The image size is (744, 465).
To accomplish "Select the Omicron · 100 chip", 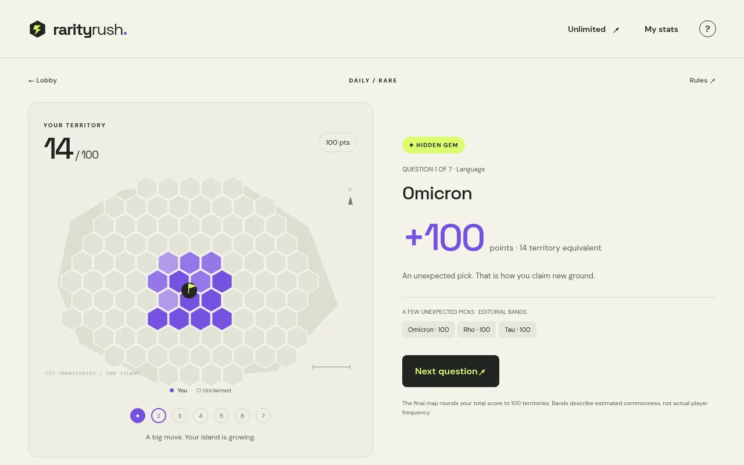I will [428, 330].
